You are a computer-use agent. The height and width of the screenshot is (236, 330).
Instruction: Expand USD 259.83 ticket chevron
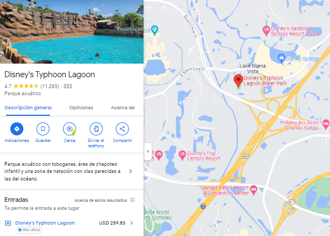tap(132, 223)
